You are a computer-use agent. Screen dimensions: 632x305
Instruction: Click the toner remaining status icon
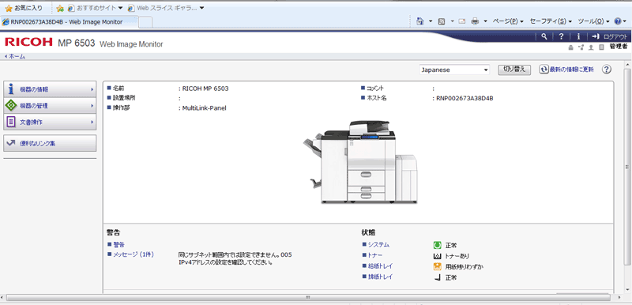[438, 256]
